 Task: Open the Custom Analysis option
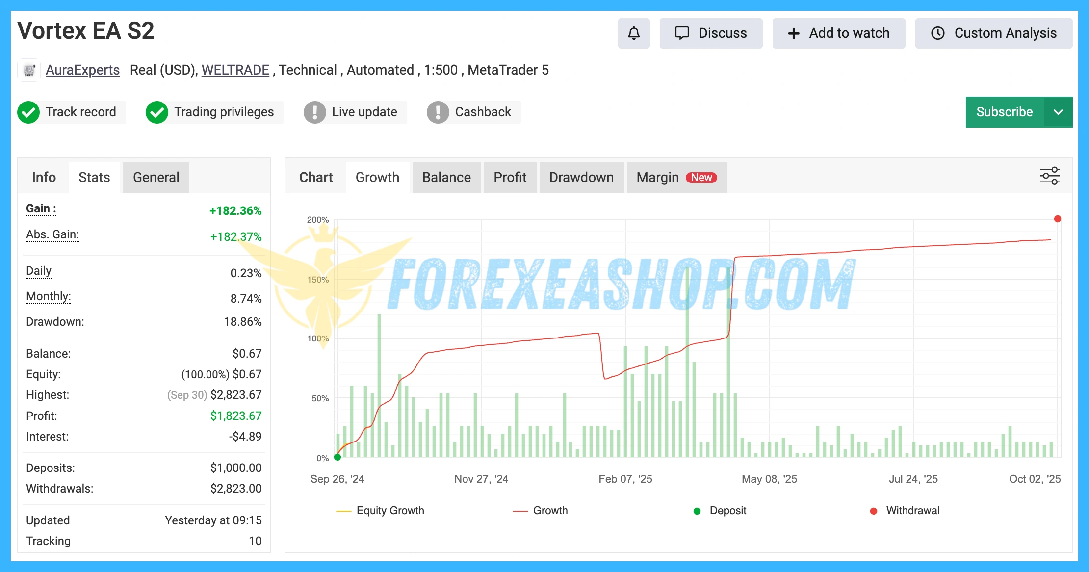tap(994, 33)
